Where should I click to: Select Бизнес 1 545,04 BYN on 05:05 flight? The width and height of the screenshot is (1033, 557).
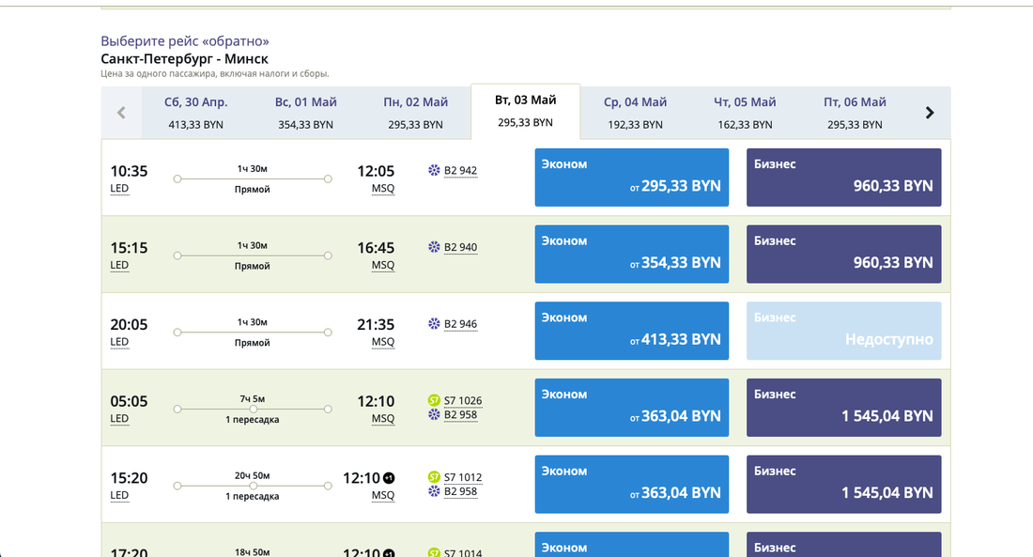(x=843, y=408)
